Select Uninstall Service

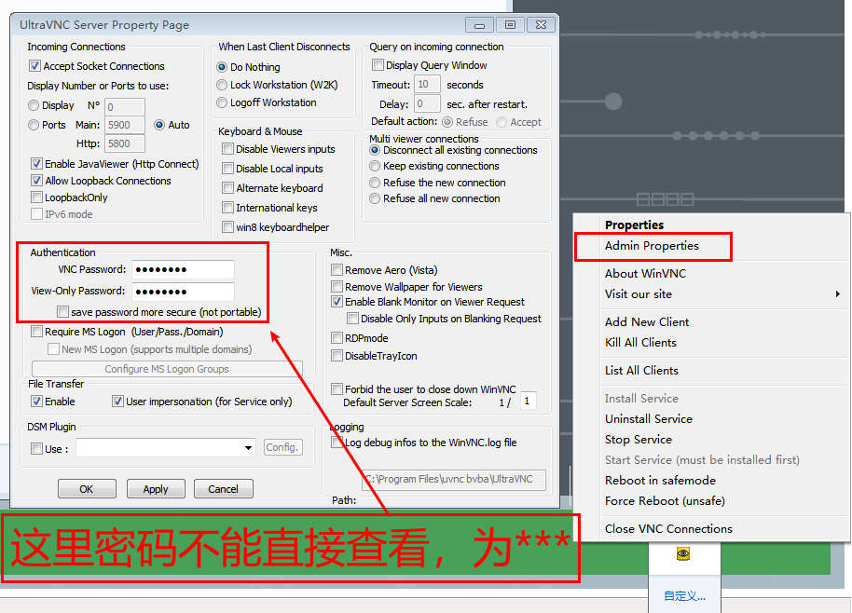click(649, 418)
